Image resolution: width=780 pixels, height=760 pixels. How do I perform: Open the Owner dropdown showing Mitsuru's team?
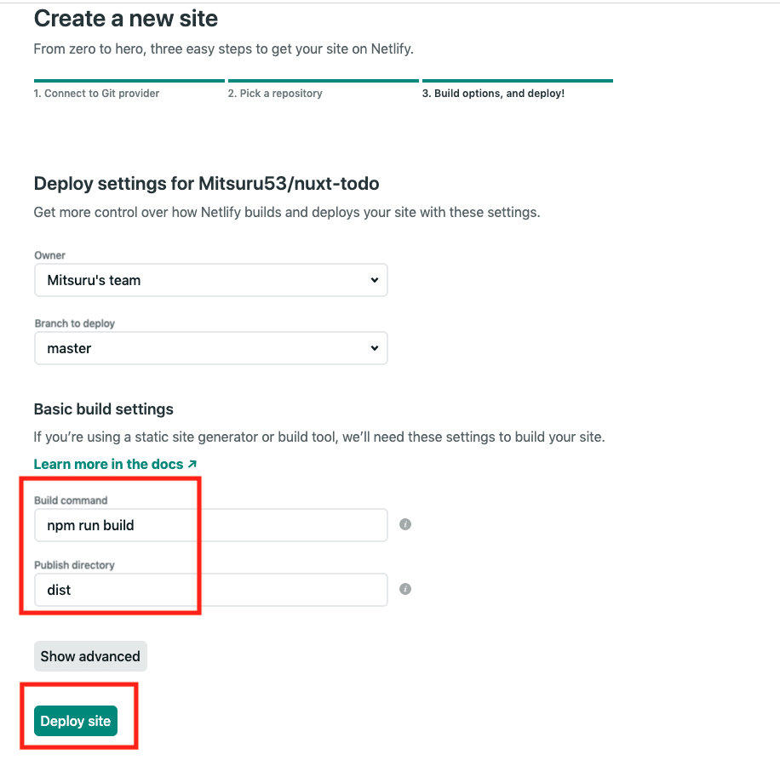211,280
